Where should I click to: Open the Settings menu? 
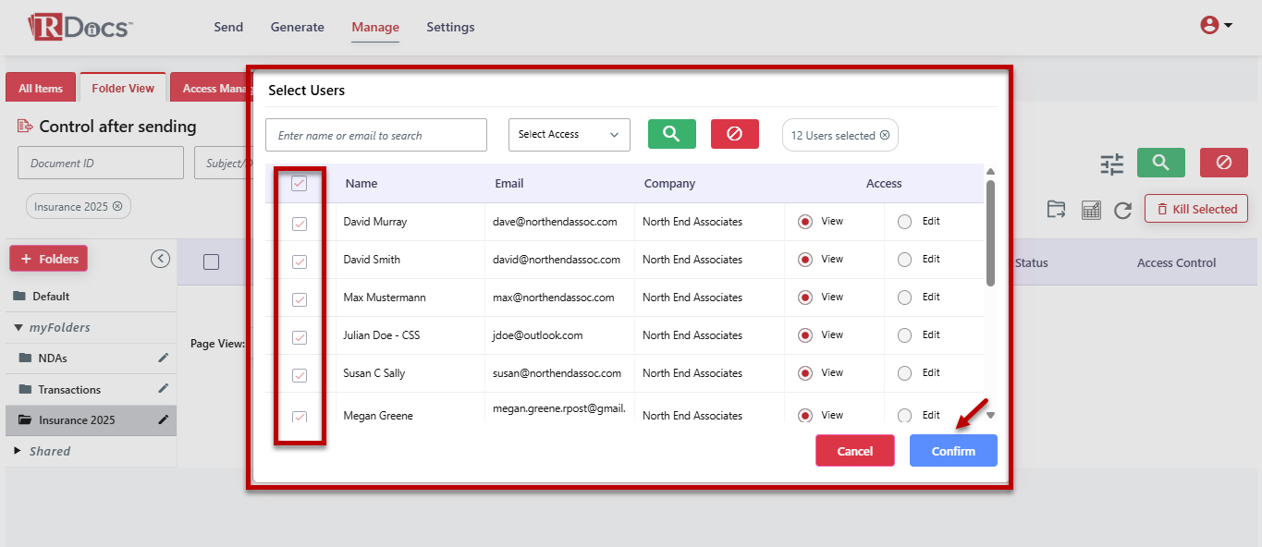[x=450, y=27]
